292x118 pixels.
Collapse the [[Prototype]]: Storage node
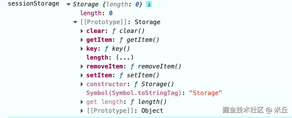[x=75, y=22]
